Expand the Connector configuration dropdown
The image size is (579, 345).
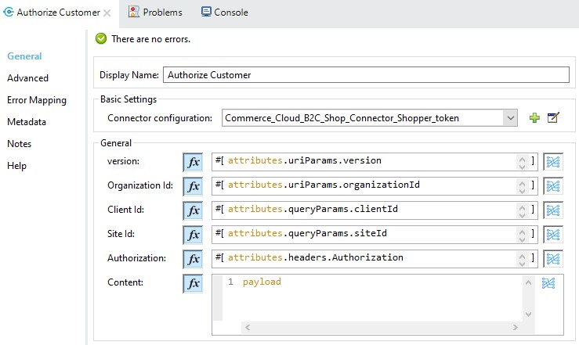(510, 118)
